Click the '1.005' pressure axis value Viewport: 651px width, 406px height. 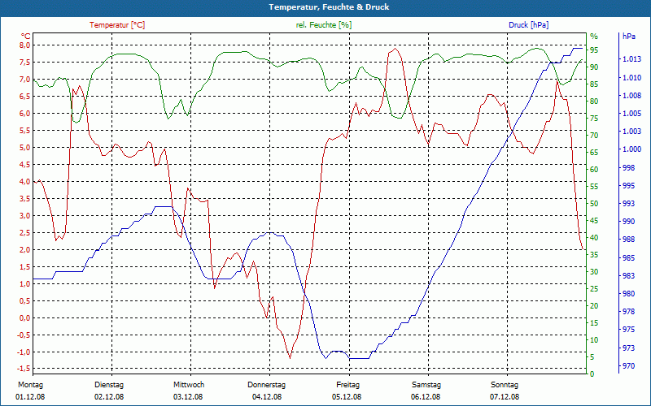[x=631, y=113]
